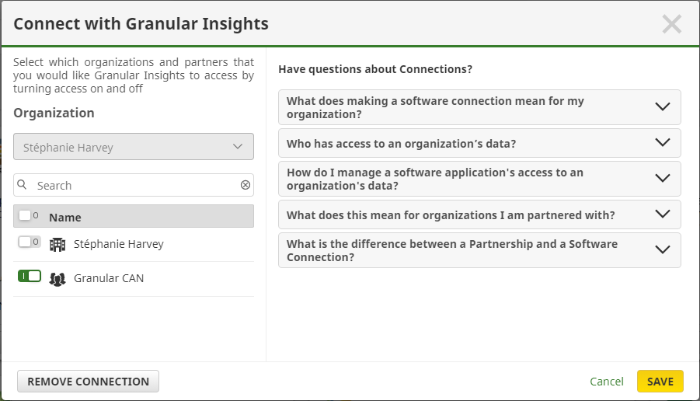Toggle all access in the Name header
This screenshot has width=700, height=401.
click(29, 216)
